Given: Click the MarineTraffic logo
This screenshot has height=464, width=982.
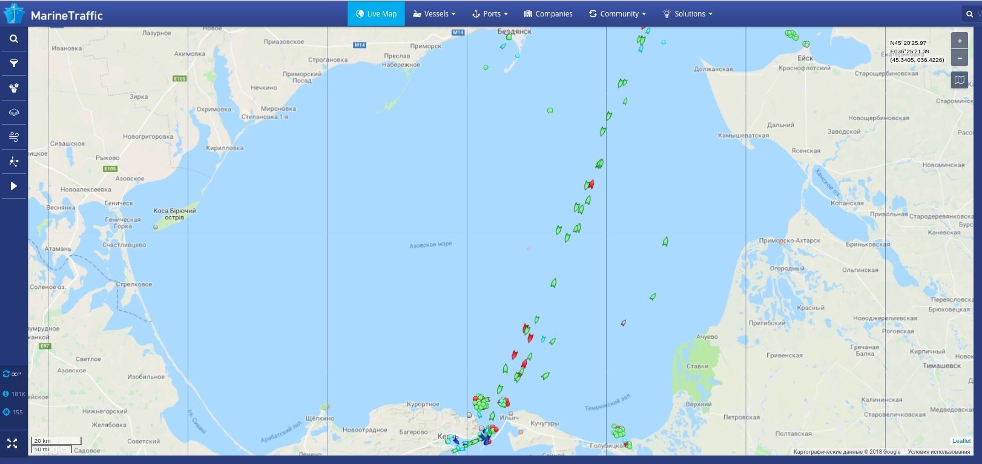Looking at the screenshot, I should coord(53,14).
